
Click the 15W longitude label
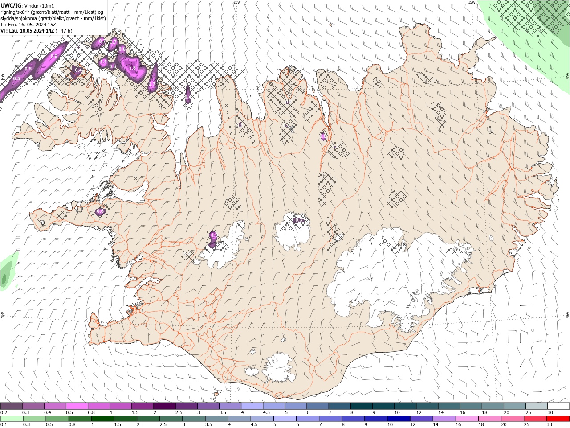coord(472,2)
